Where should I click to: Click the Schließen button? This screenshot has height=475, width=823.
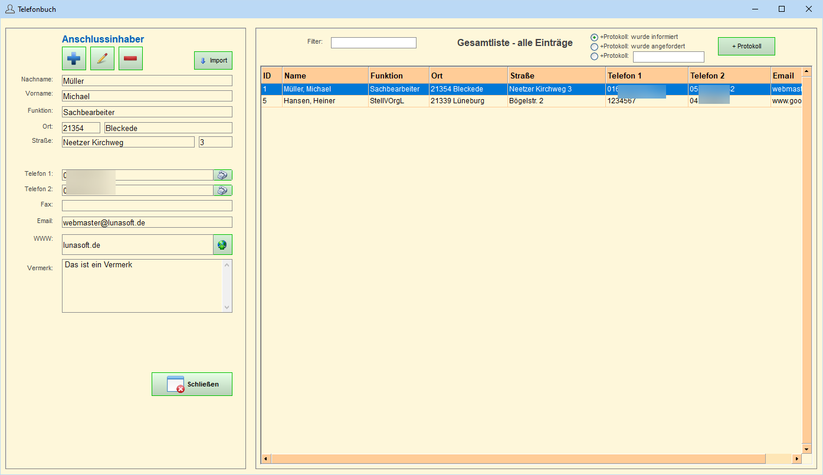point(192,384)
